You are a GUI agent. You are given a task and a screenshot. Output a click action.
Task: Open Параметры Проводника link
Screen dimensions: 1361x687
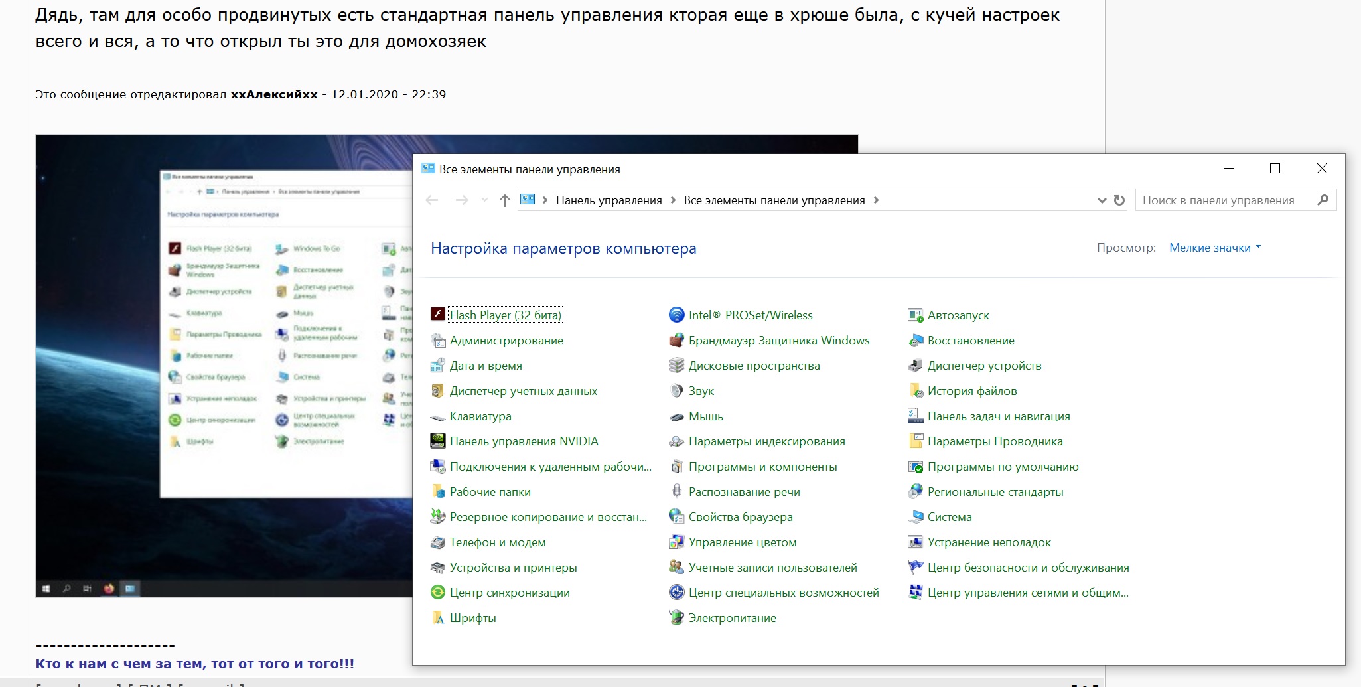pyautogui.click(x=995, y=441)
